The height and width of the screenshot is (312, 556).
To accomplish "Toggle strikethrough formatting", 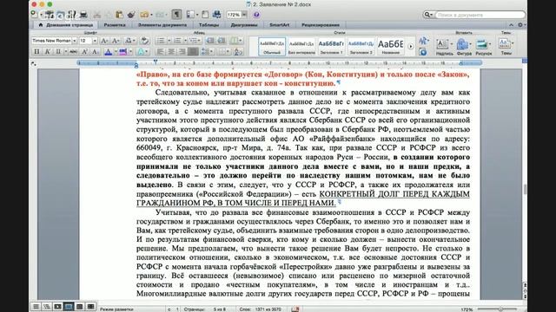I will (x=73, y=52).
